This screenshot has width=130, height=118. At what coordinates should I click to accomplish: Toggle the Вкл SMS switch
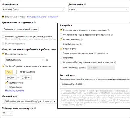11,72
